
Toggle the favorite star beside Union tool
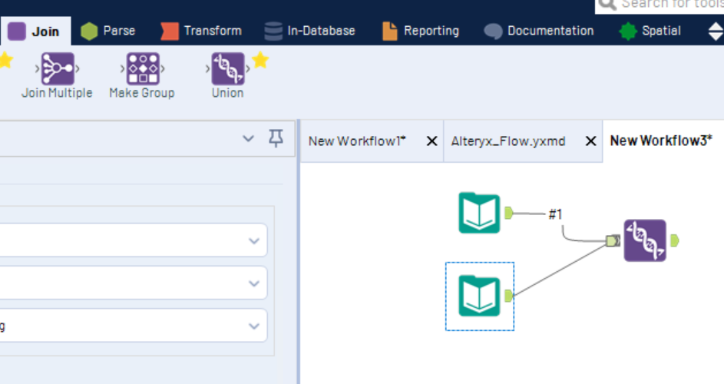click(x=260, y=60)
